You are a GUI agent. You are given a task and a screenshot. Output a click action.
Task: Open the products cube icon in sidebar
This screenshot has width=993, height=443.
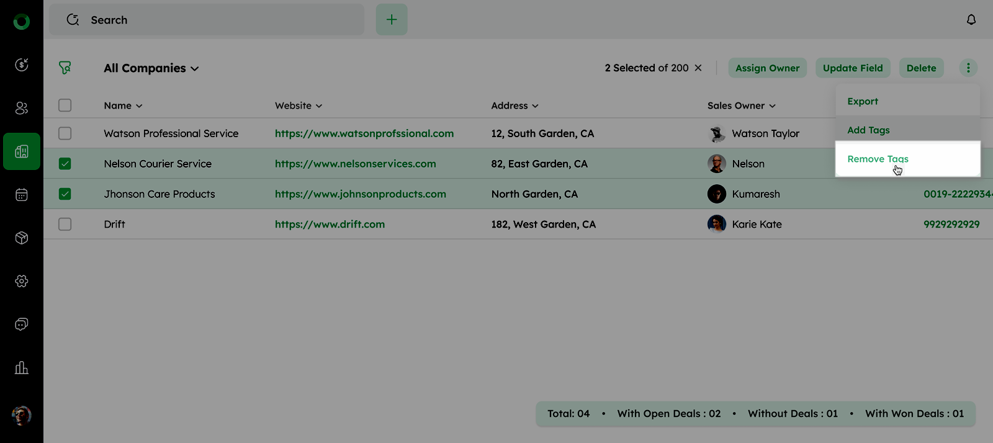tap(22, 238)
